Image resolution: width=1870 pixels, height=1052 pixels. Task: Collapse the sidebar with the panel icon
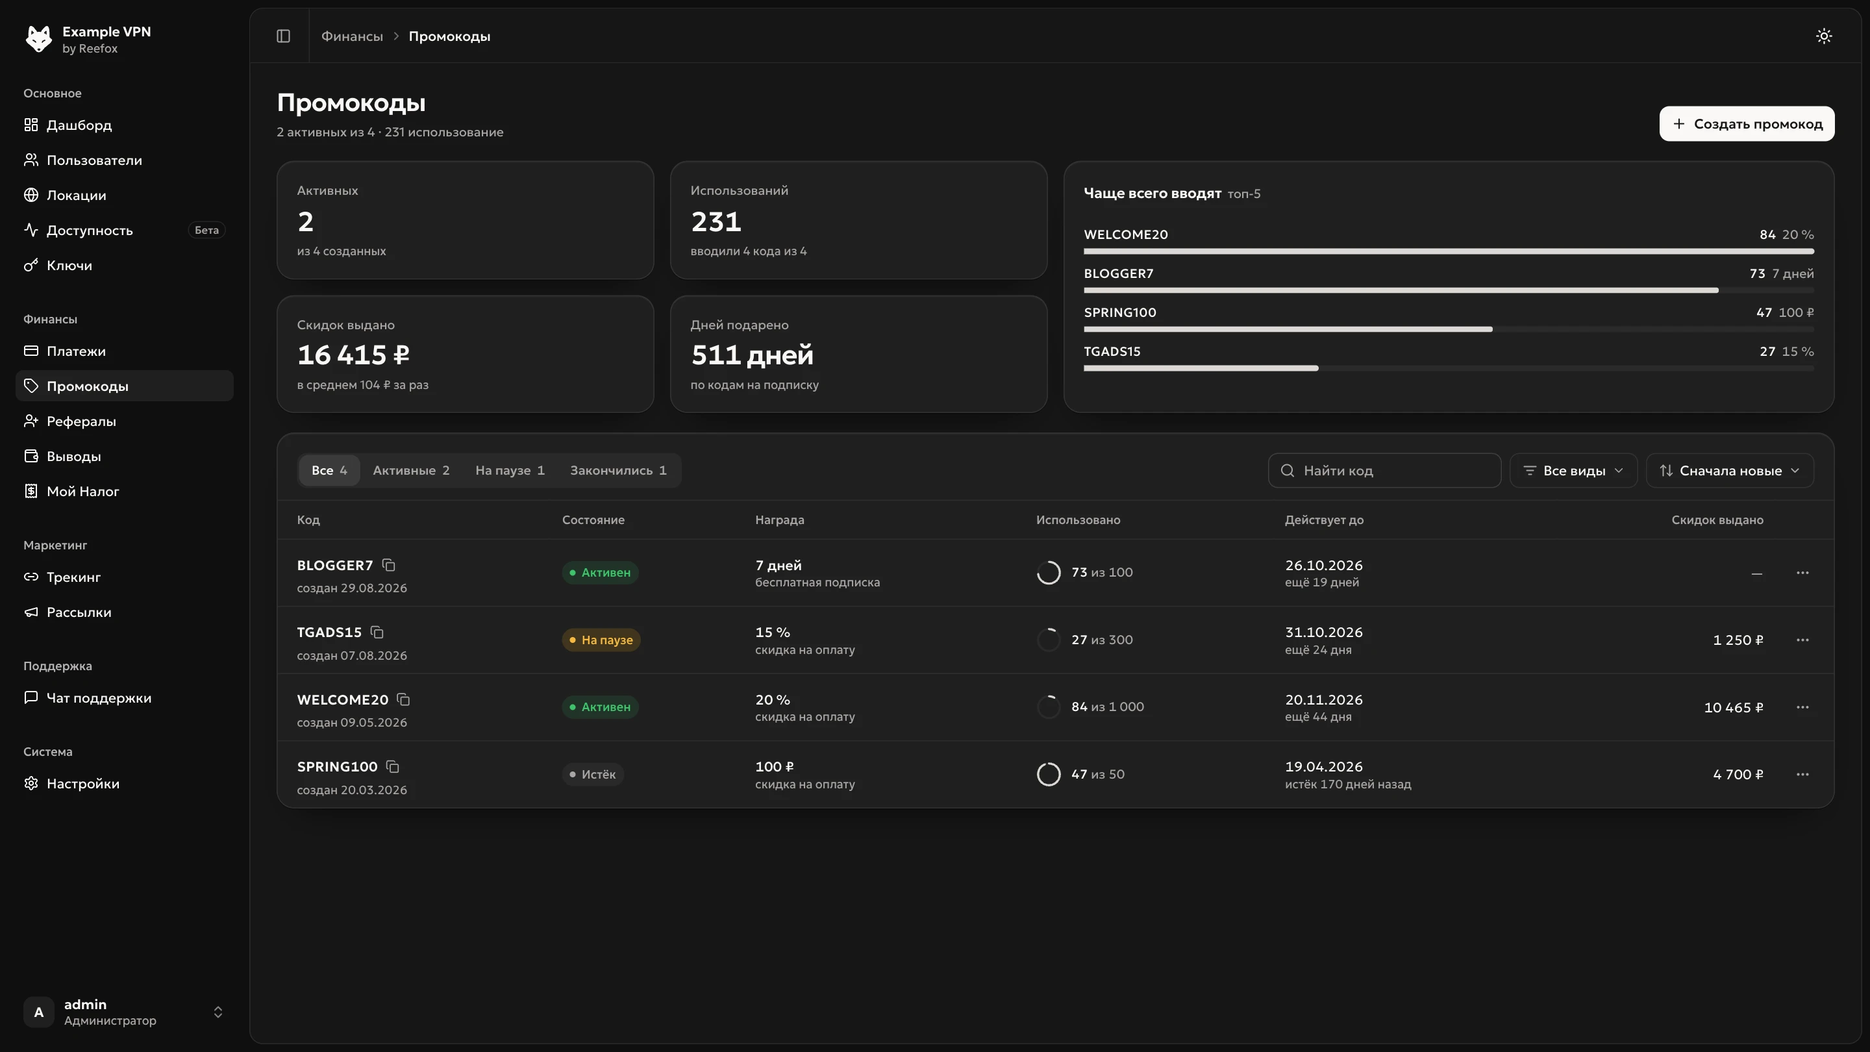coord(283,36)
